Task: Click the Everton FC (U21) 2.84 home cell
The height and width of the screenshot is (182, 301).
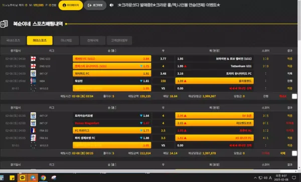Action: 112,59
